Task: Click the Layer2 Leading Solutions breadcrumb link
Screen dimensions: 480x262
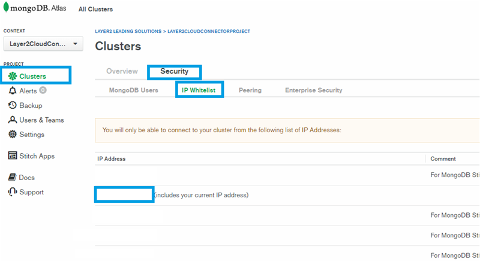Action: 128,31
